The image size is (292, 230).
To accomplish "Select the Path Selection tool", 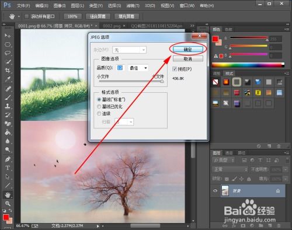I will 8,176.
